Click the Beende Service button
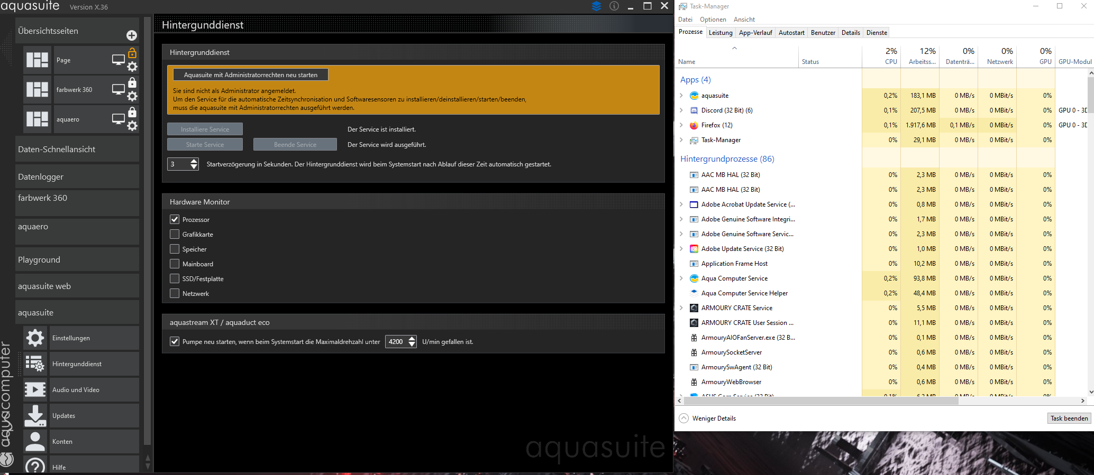Image resolution: width=1094 pixels, height=475 pixels. tap(295, 144)
